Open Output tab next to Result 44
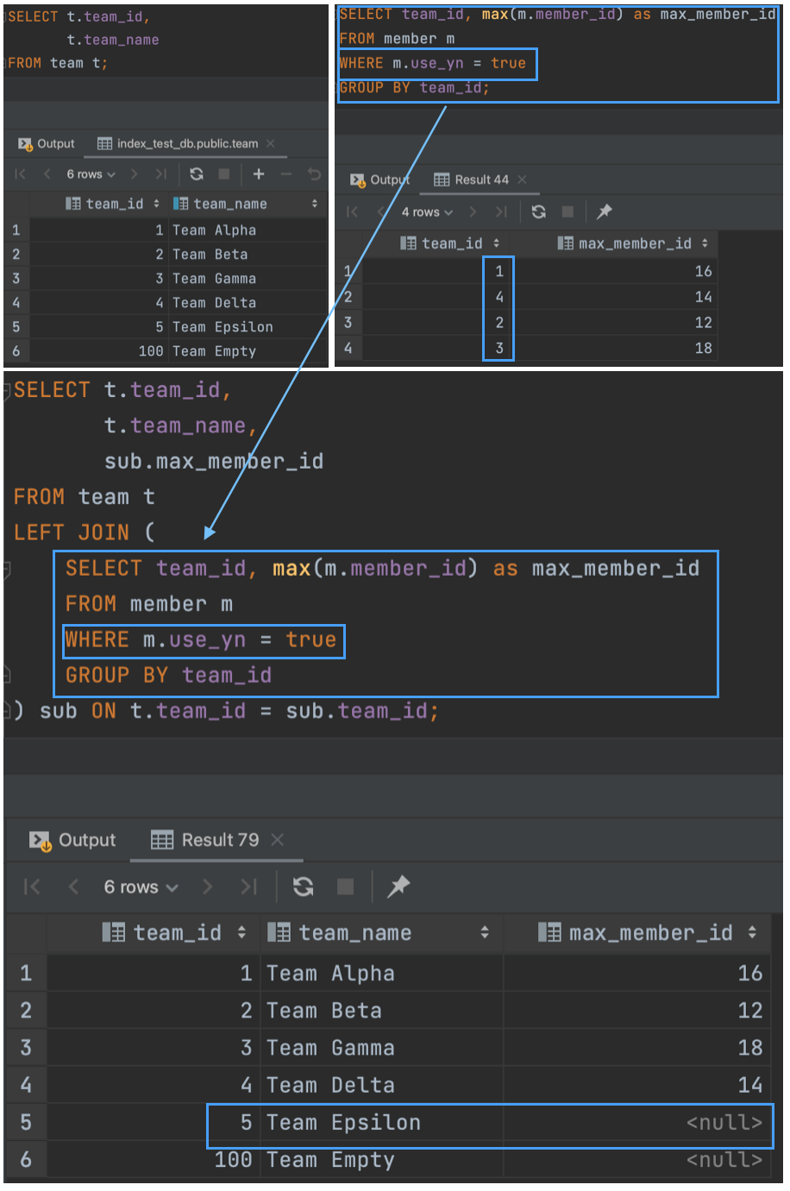 379,180
